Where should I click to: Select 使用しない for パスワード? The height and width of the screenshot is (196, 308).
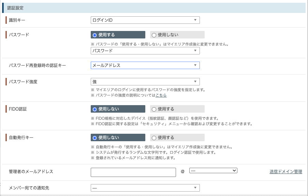click(x=177, y=35)
